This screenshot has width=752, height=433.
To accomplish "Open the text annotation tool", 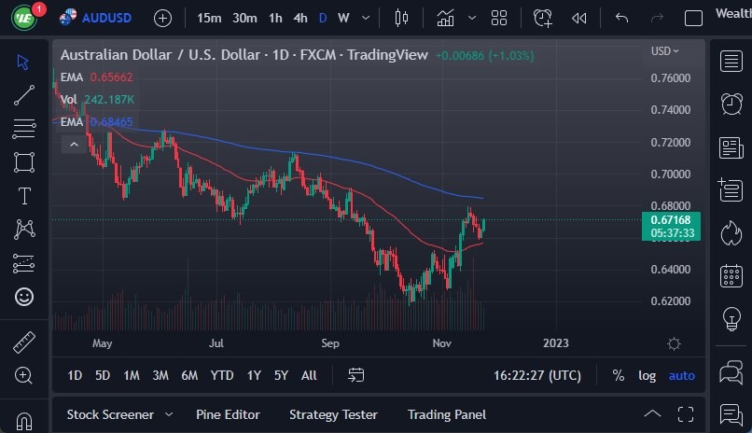I will [x=24, y=196].
